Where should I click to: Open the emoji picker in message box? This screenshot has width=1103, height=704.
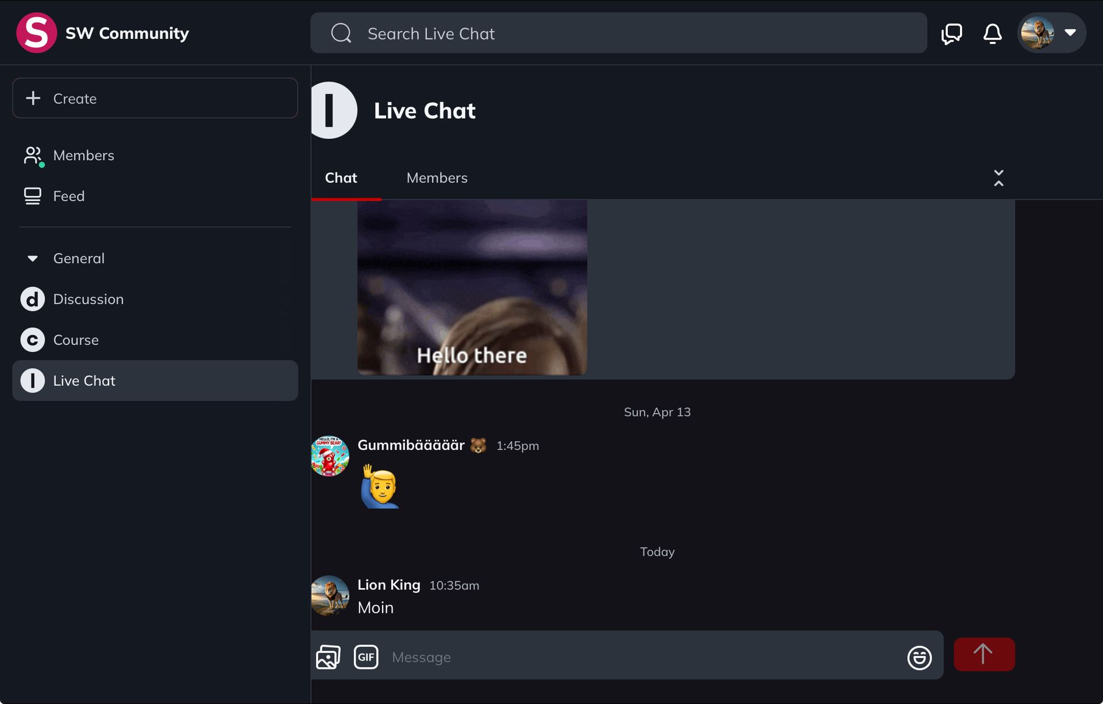click(x=919, y=658)
